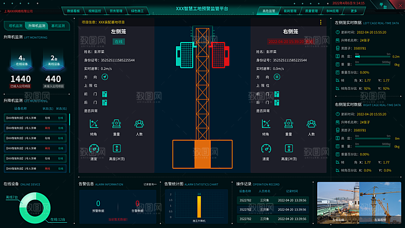The height and width of the screenshot is (228, 405).
Task: Click right cage 更新时间 clock icon
Action: [x=337, y=114]
